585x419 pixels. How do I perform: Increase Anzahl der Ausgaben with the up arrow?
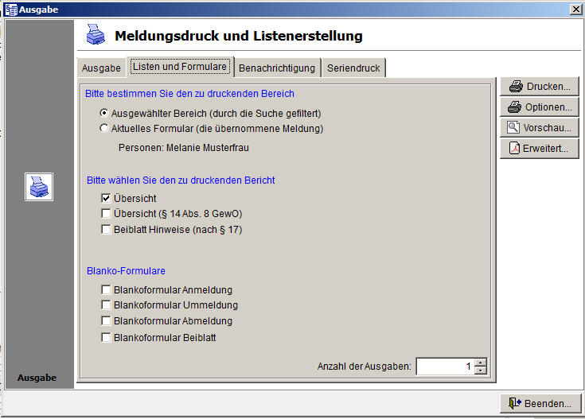coord(480,363)
